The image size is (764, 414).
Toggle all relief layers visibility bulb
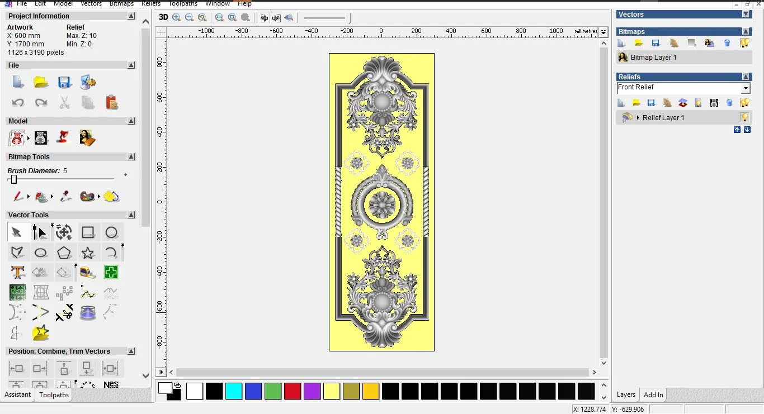click(744, 103)
